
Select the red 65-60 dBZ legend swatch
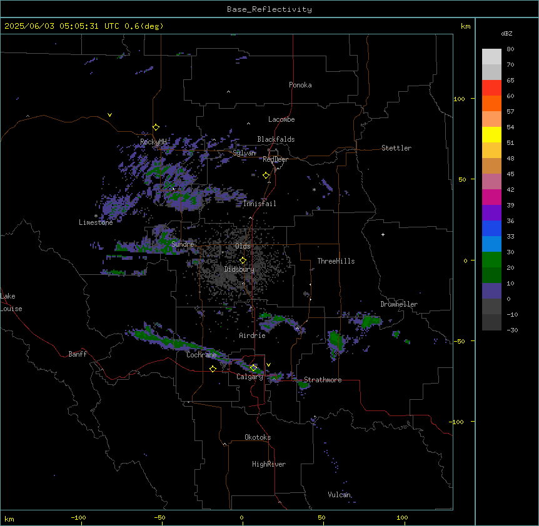pyautogui.click(x=491, y=87)
